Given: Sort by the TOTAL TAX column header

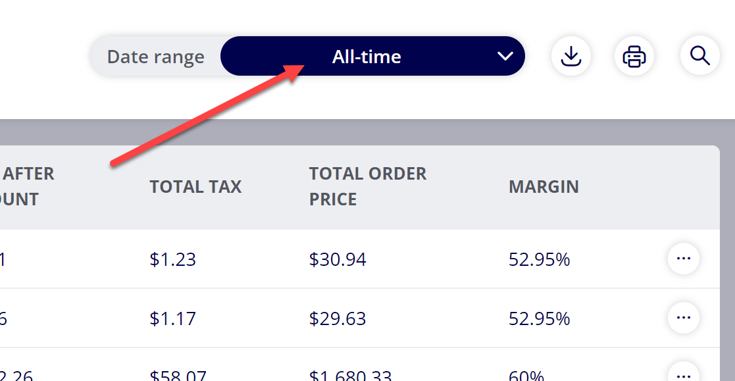Looking at the screenshot, I should point(195,186).
